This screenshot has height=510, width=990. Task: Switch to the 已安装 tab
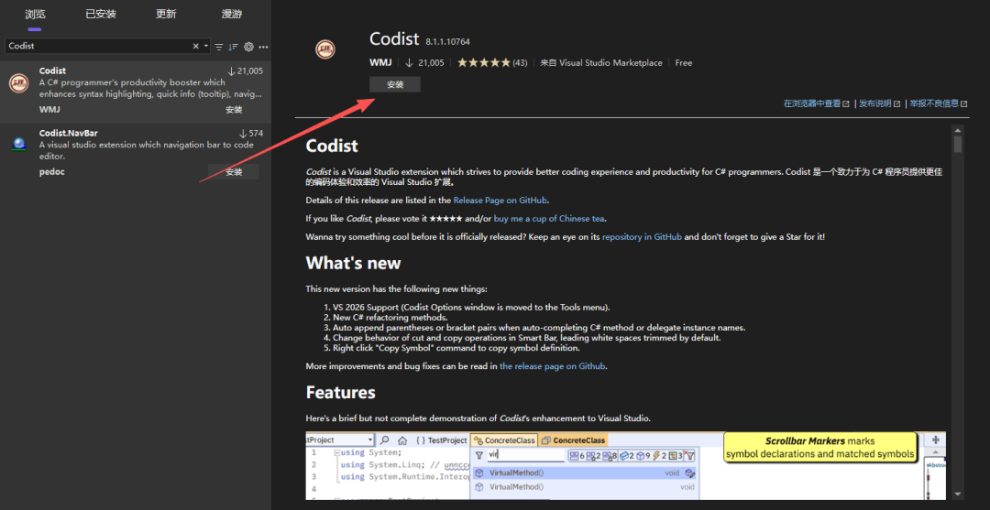[x=101, y=14]
